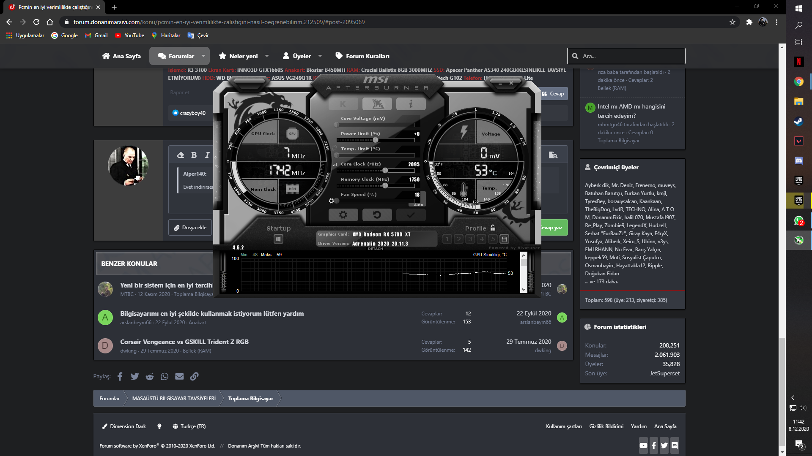Bookmark this page with the star
The width and height of the screenshot is (812, 456).
(x=732, y=22)
